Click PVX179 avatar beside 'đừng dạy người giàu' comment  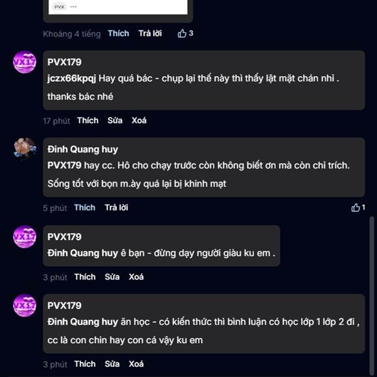tap(25, 237)
